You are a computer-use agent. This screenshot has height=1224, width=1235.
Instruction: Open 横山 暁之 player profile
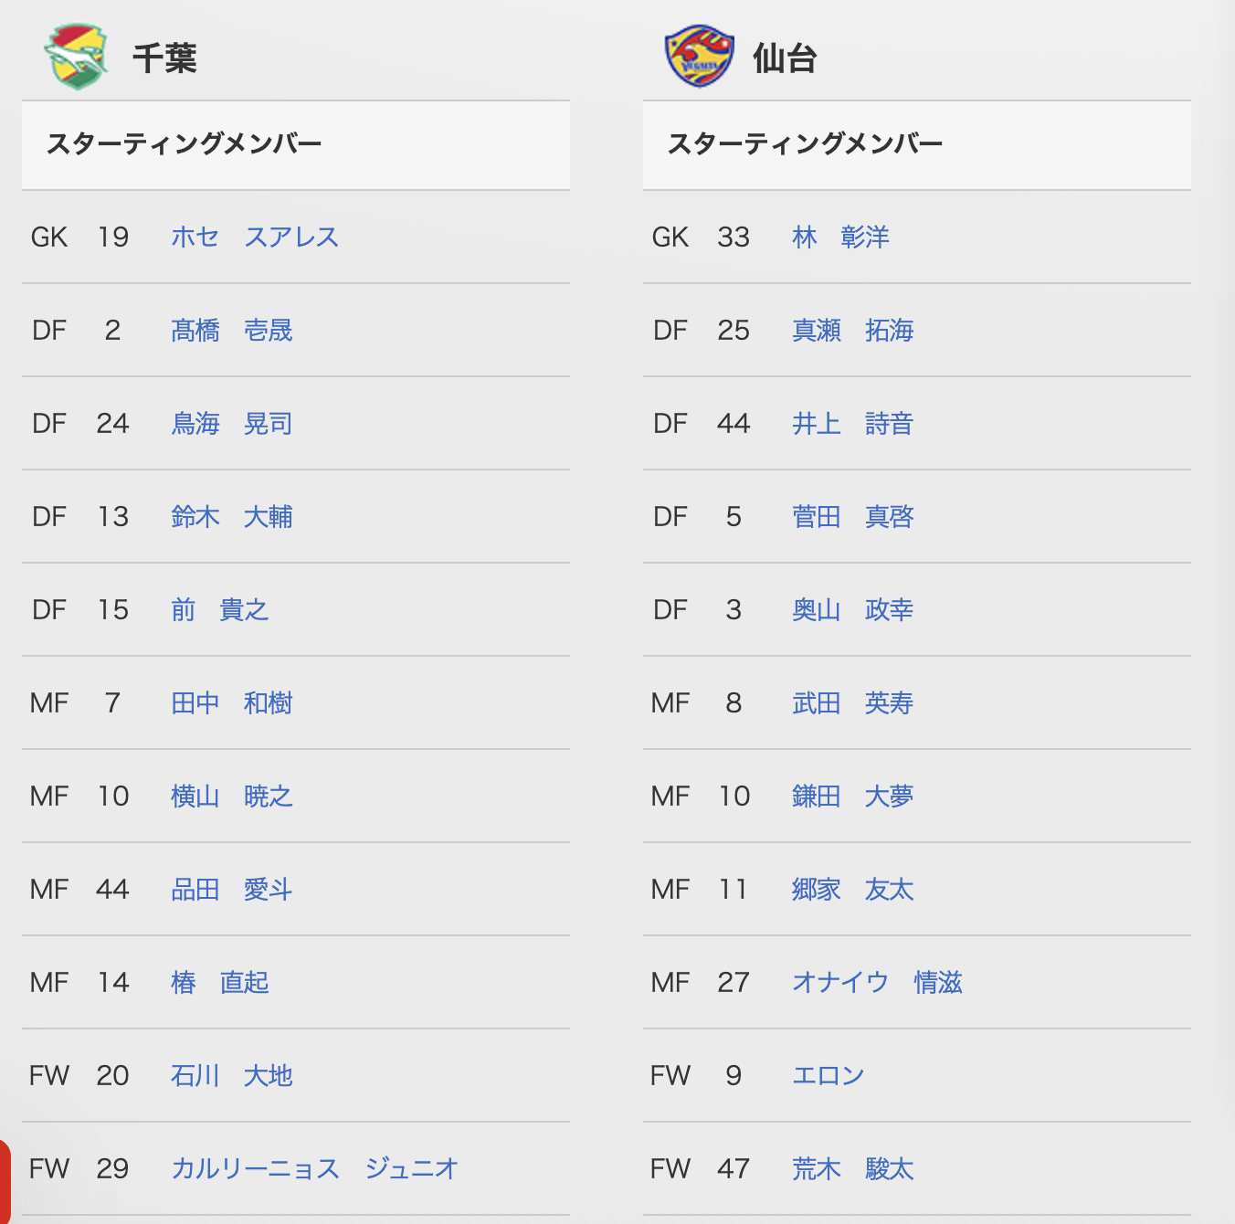(232, 797)
